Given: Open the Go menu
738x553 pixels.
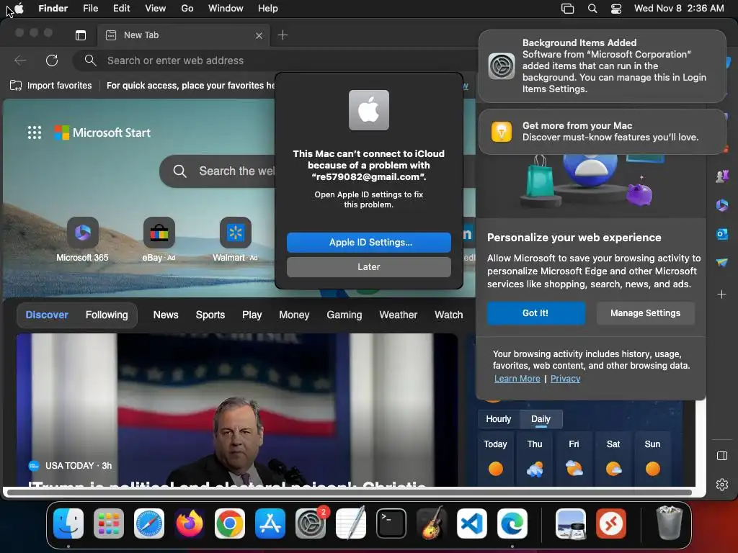Looking at the screenshot, I should (x=187, y=9).
